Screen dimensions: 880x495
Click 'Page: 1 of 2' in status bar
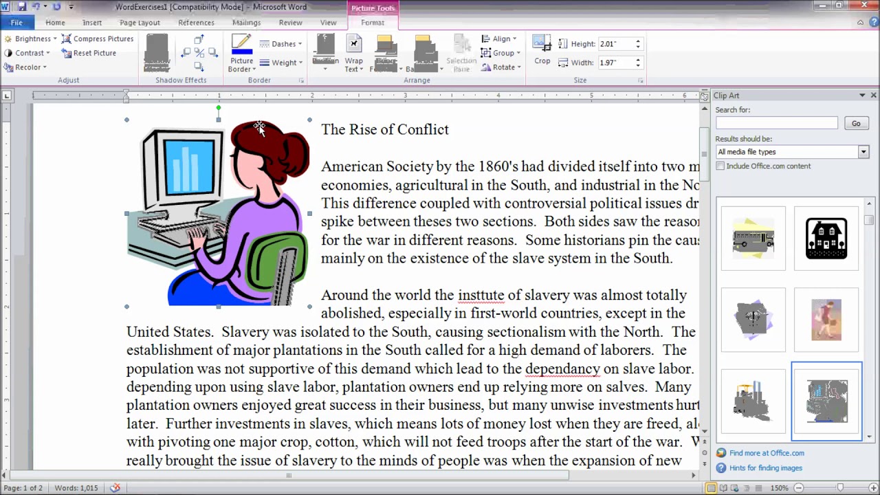tap(23, 488)
